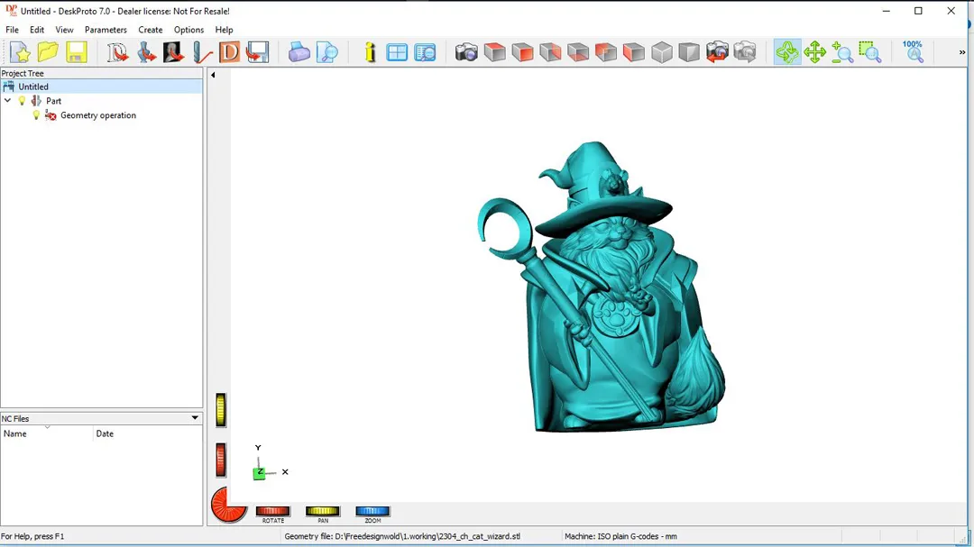This screenshot has height=547, width=974.
Task: Click Load bitmap file icon
Action: [x=174, y=52]
